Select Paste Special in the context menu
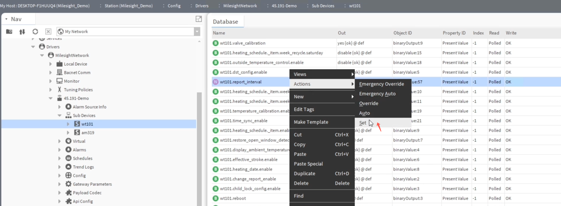561x206 pixels. [322, 164]
